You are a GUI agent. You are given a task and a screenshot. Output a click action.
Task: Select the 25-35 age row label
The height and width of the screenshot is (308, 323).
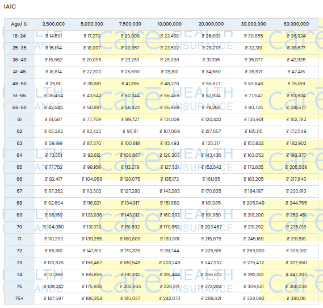point(19,48)
